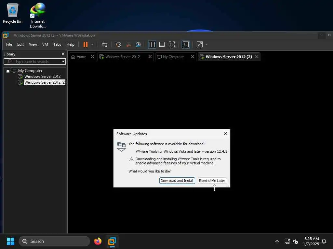
Task: Toggle the thumbnail bar view icon
Action: click(x=162, y=44)
